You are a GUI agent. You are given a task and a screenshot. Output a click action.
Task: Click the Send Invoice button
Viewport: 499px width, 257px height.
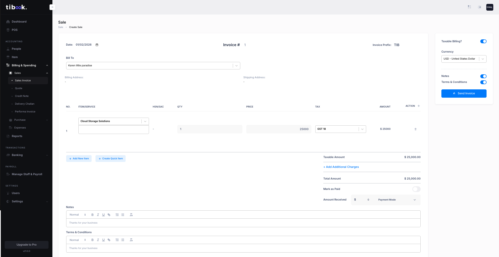[464, 94]
